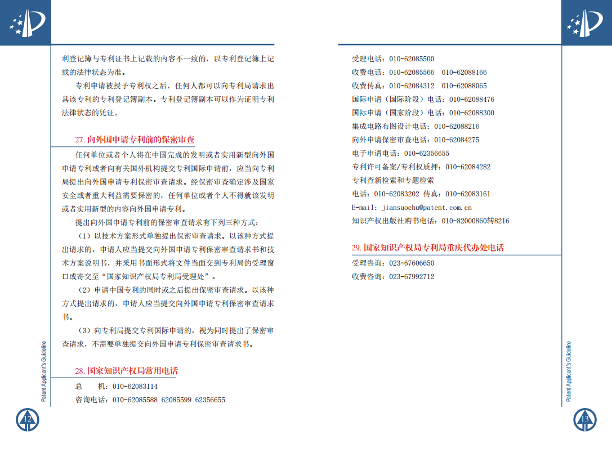Click the Chongqing fee inquiry number 023-67992712

(412, 277)
